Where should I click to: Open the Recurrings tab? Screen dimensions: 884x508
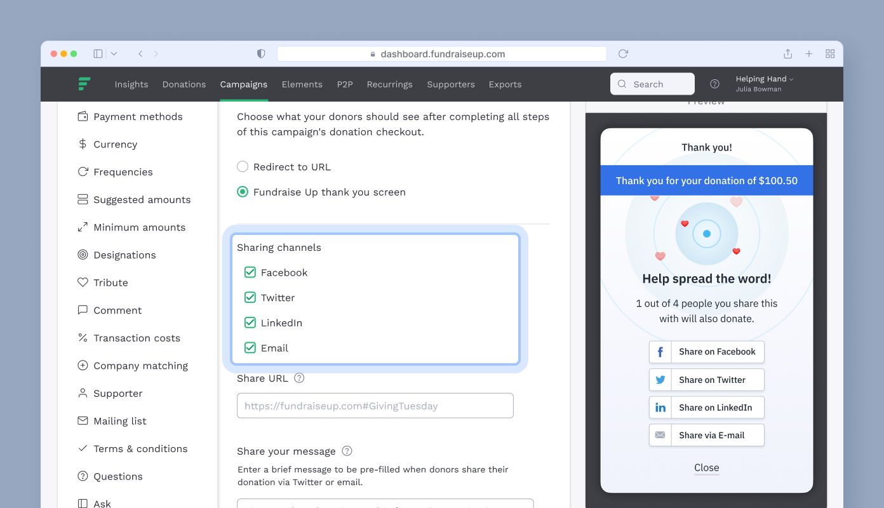tap(390, 84)
